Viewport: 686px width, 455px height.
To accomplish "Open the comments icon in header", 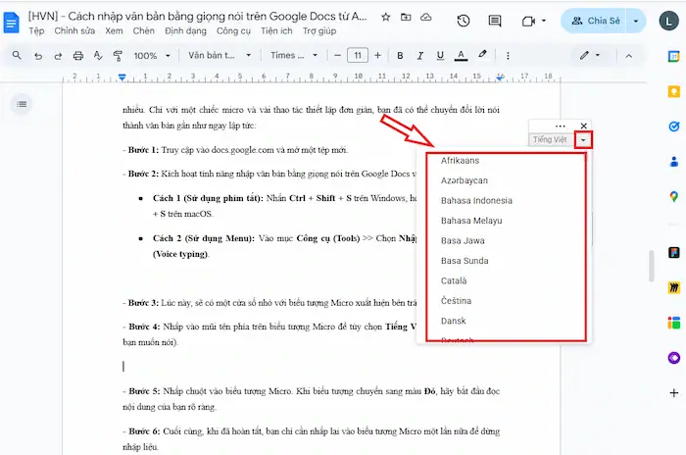I will pyautogui.click(x=496, y=21).
